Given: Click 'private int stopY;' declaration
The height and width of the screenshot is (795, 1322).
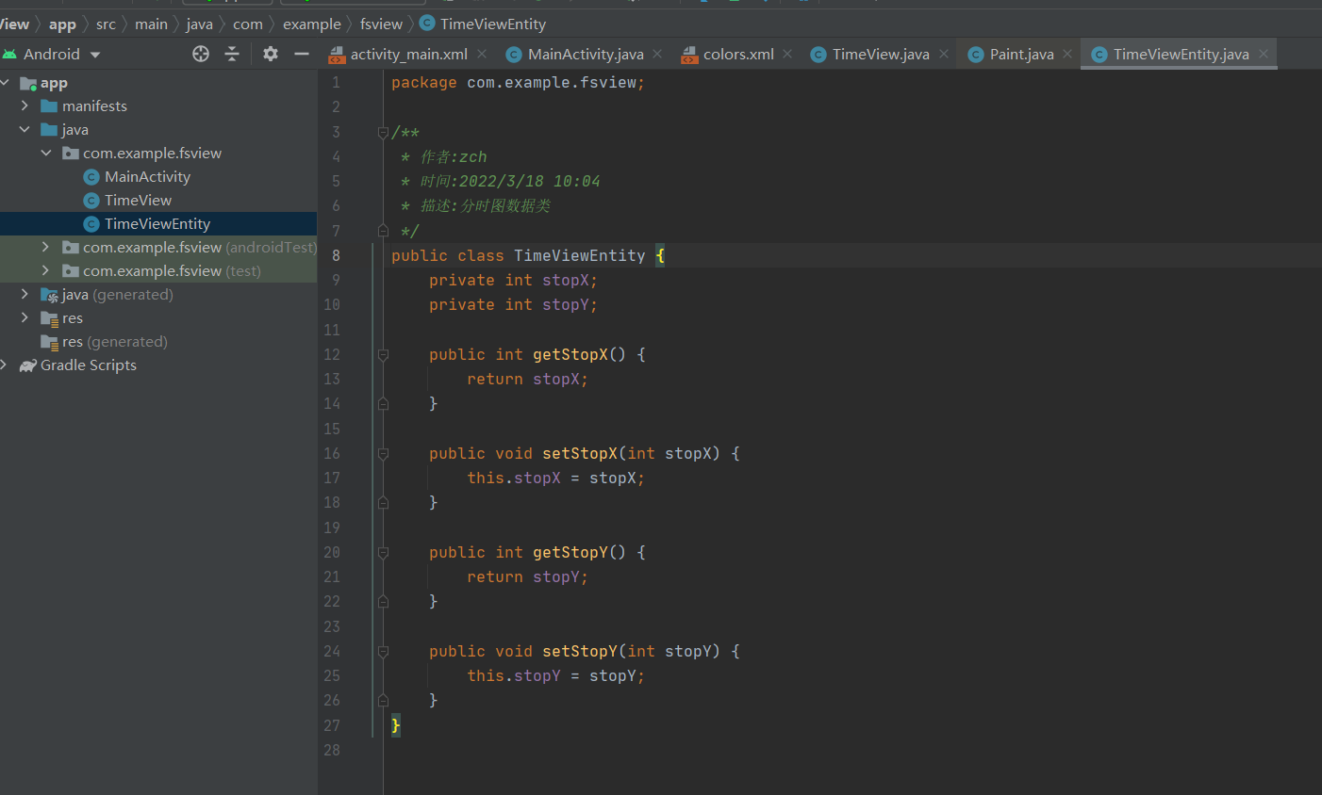Looking at the screenshot, I should tap(513, 305).
